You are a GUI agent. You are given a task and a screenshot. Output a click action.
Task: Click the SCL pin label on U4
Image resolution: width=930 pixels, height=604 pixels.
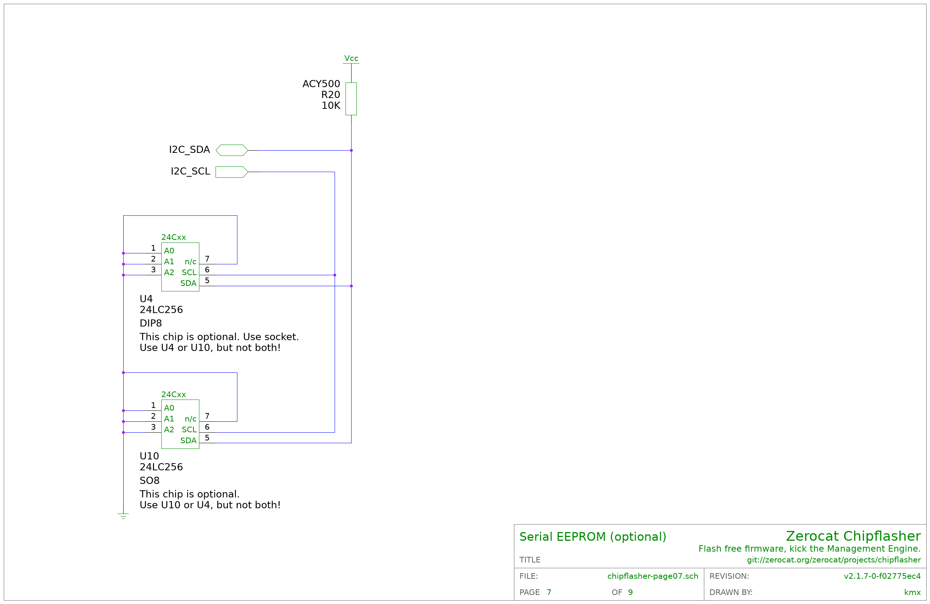point(189,273)
